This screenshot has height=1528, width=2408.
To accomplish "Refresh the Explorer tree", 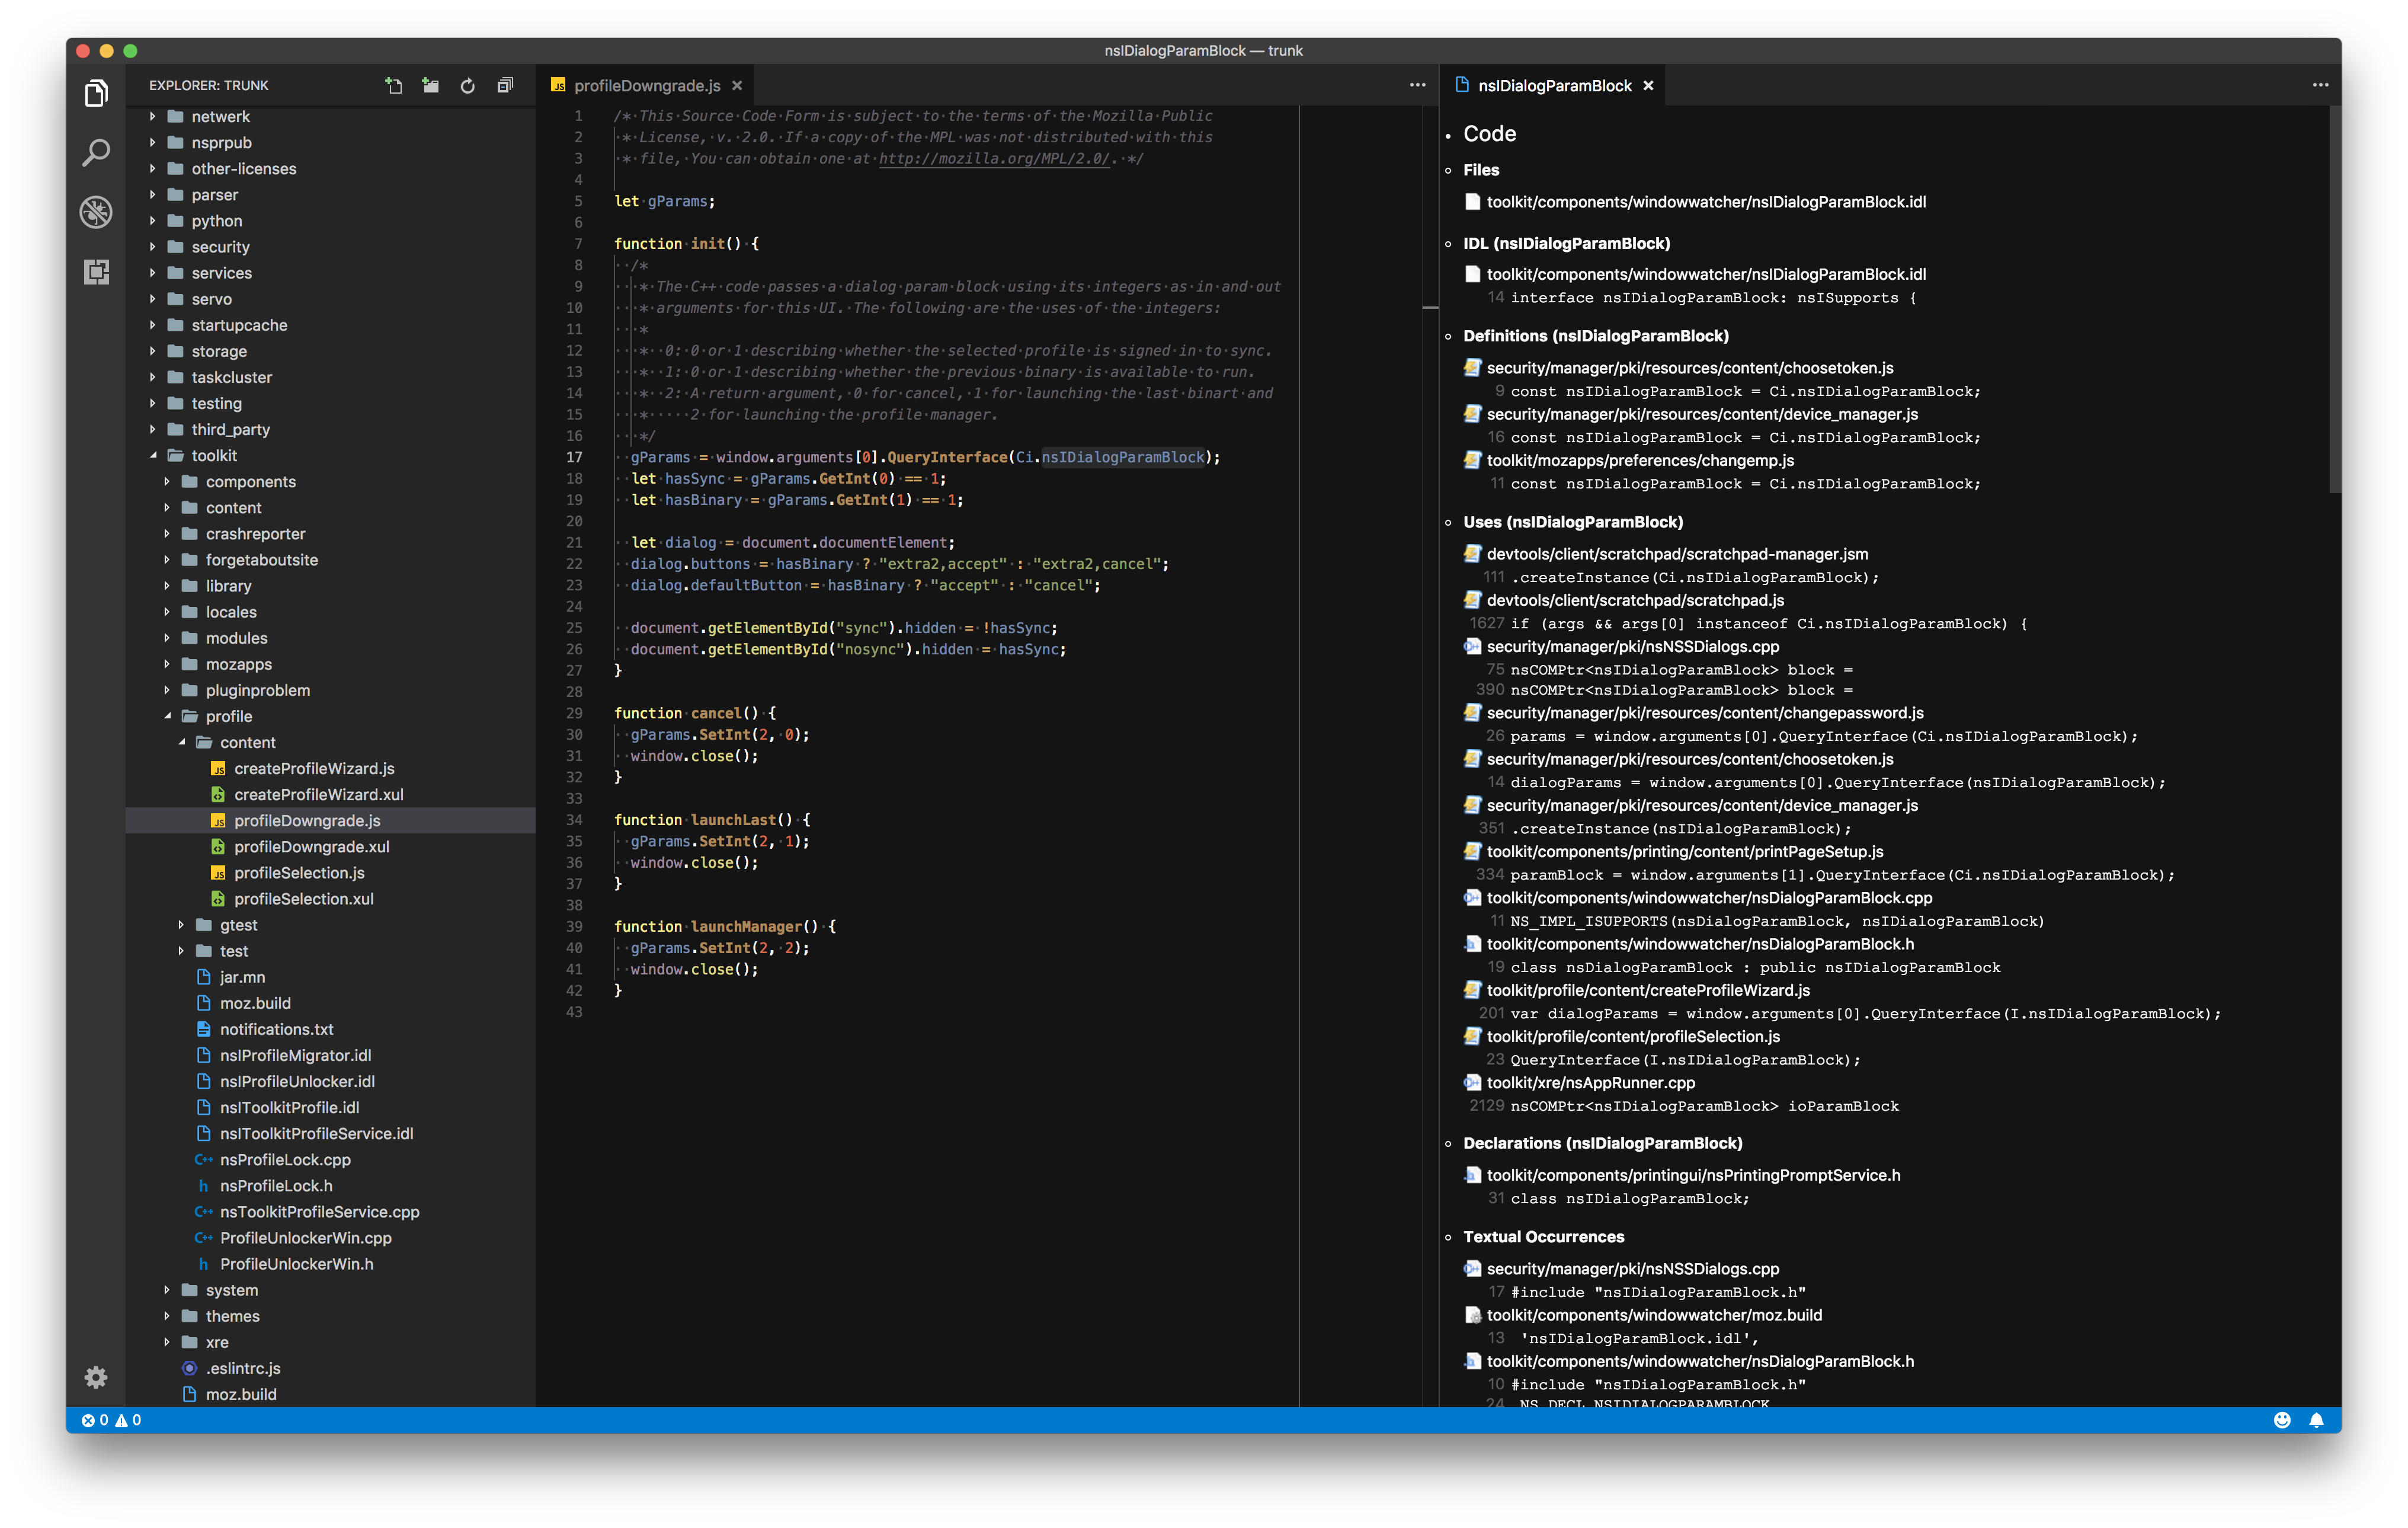I will tap(468, 85).
